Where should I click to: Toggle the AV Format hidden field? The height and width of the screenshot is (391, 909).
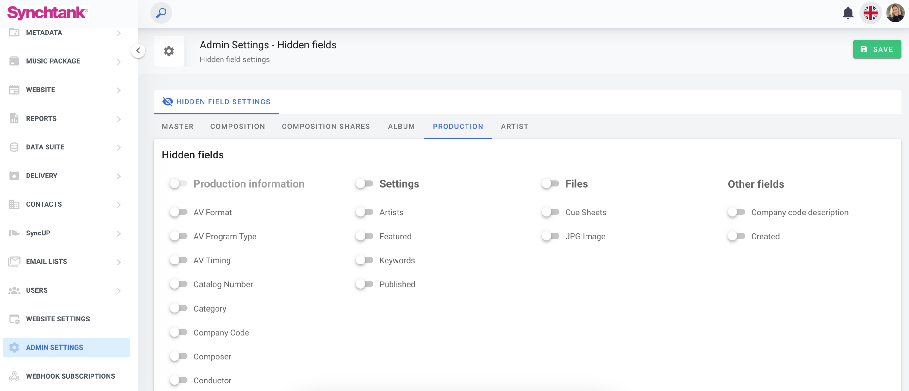point(178,212)
